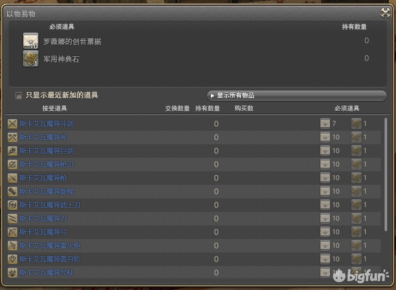This screenshot has height=290, width=396.
Task: Click the 斯卡艾瓦魔导圆月轮 icon
Action: [13, 259]
